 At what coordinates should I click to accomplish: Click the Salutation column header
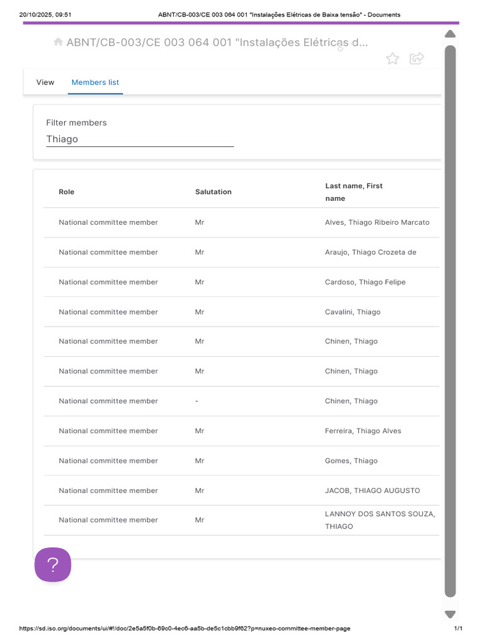213,192
